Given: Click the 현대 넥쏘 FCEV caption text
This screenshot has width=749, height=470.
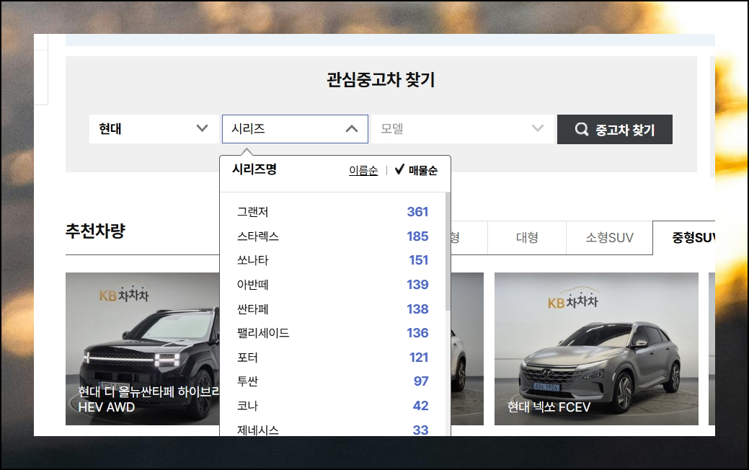Looking at the screenshot, I should pos(549,407).
